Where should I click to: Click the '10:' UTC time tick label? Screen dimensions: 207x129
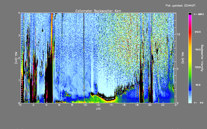[x=85, y=105]
